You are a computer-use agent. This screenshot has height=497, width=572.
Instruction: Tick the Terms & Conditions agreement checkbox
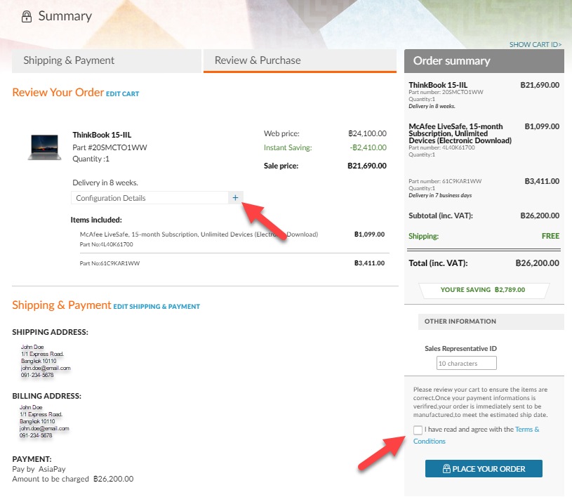[418, 430]
